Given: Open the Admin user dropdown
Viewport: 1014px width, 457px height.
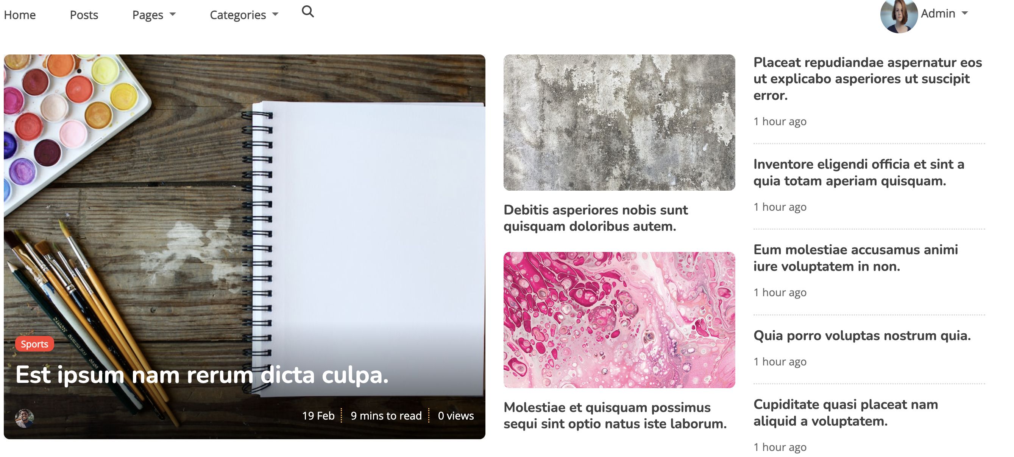Looking at the screenshot, I should [944, 13].
